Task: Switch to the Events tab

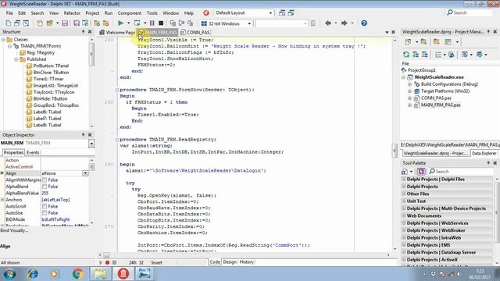Action: coord(33,152)
